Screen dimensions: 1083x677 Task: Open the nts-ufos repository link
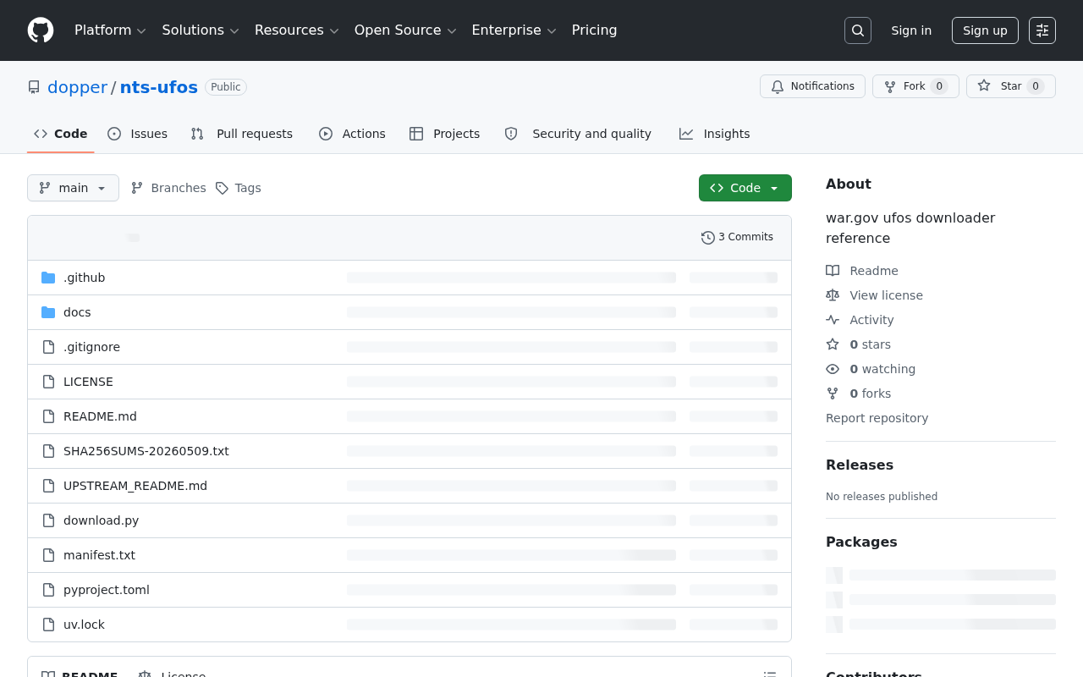pyautogui.click(x=159, y=87)
